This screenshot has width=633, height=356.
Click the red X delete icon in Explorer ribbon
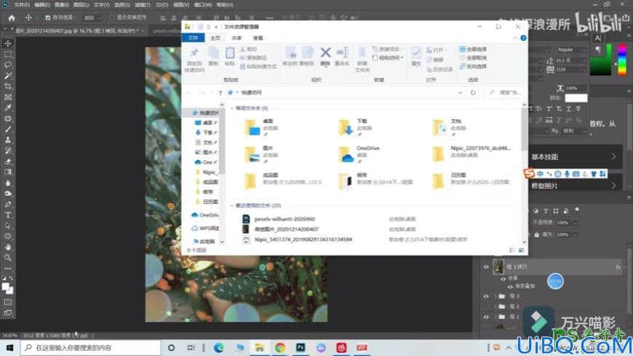point(325,52)
